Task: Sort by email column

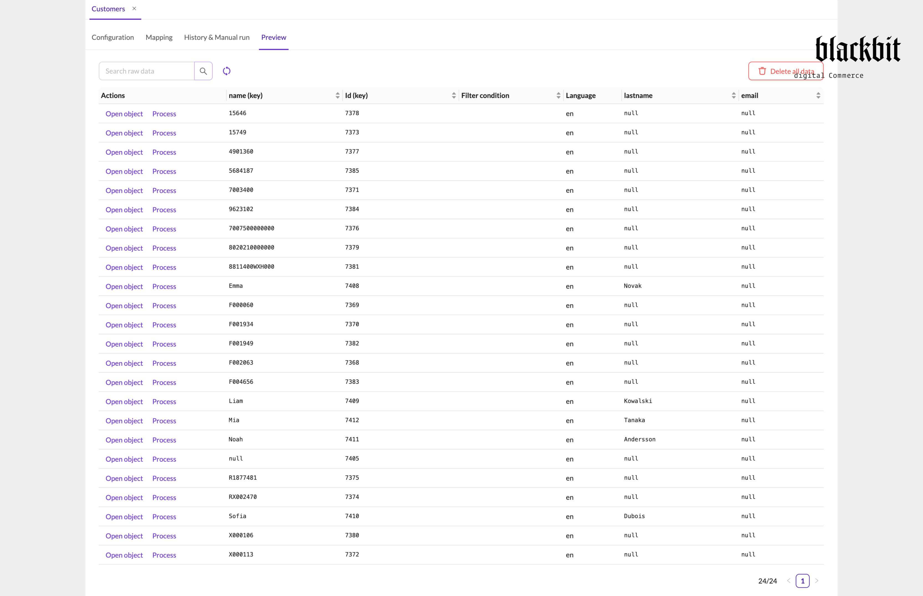Action: 818,95
